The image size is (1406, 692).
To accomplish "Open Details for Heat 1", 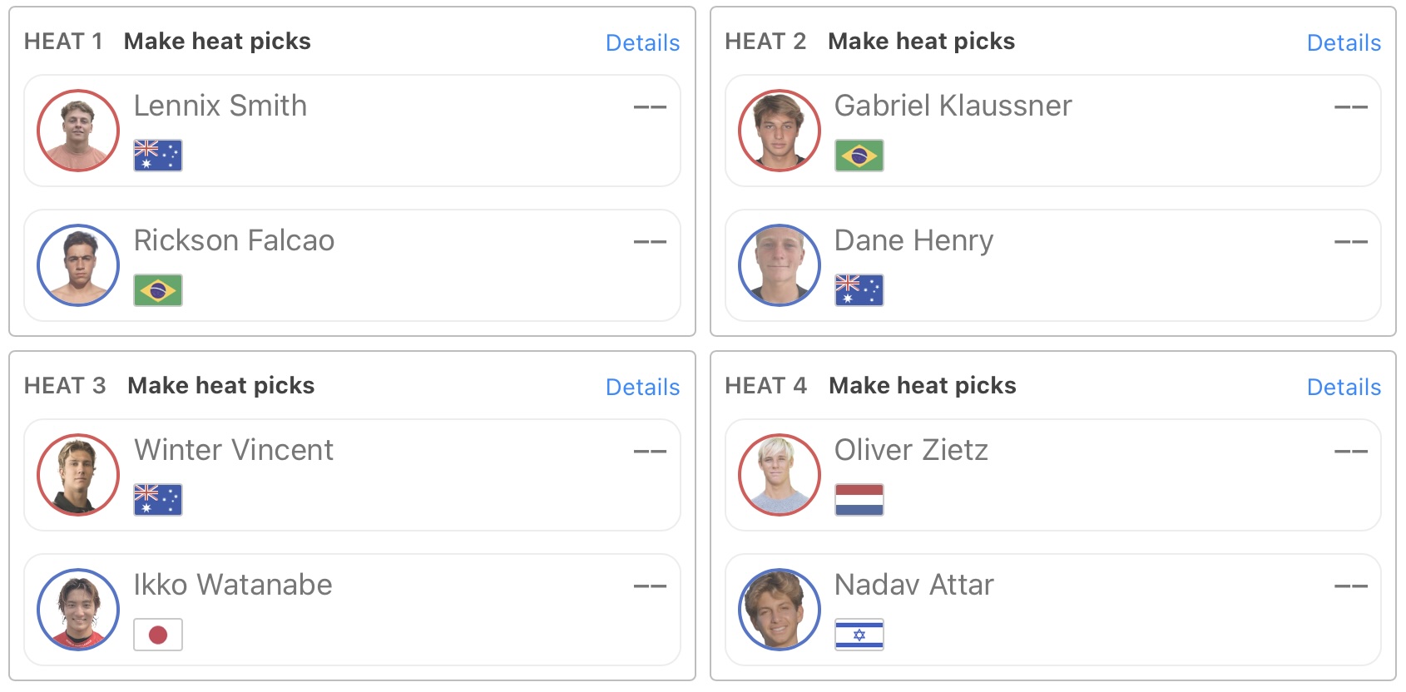I will coord(642,42).
